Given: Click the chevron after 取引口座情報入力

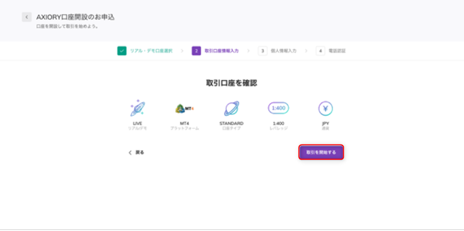Looking at the screenshot, I should (x=248, y=51).
